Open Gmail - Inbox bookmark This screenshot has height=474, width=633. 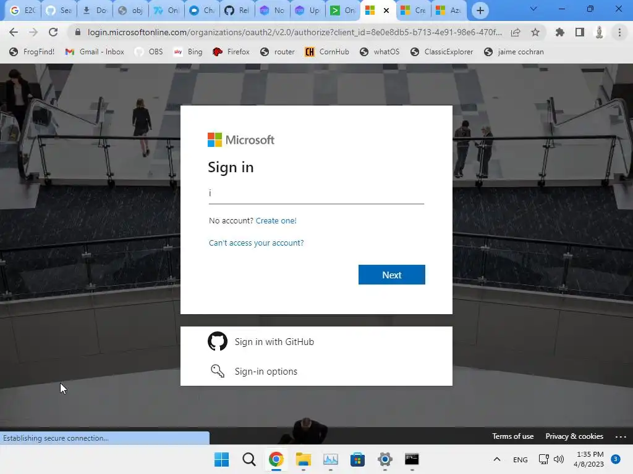point(95,52)
